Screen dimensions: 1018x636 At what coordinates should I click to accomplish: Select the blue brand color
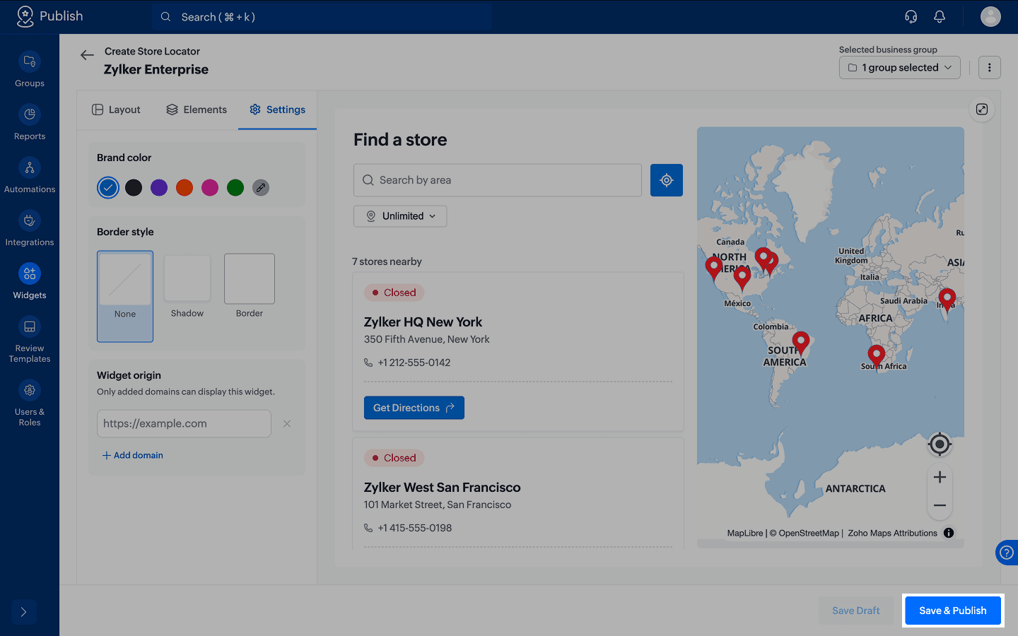[108, 187]
